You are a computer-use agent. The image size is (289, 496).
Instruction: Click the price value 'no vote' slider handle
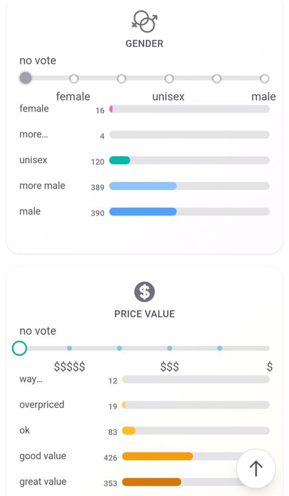tap(19, 348)
